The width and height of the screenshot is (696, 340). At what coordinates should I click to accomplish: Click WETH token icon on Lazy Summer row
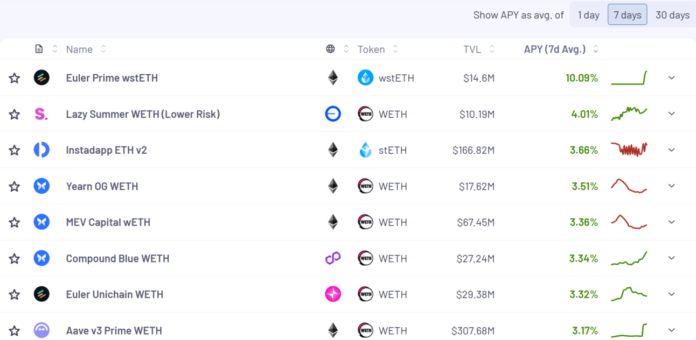366,114
